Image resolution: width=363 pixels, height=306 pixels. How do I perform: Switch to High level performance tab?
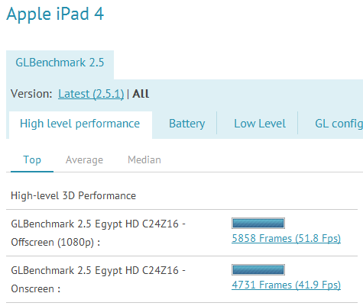(x=80, y=125)
